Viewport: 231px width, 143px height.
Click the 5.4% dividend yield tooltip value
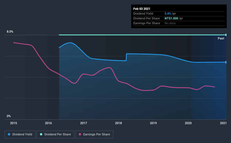pos(168,14)
